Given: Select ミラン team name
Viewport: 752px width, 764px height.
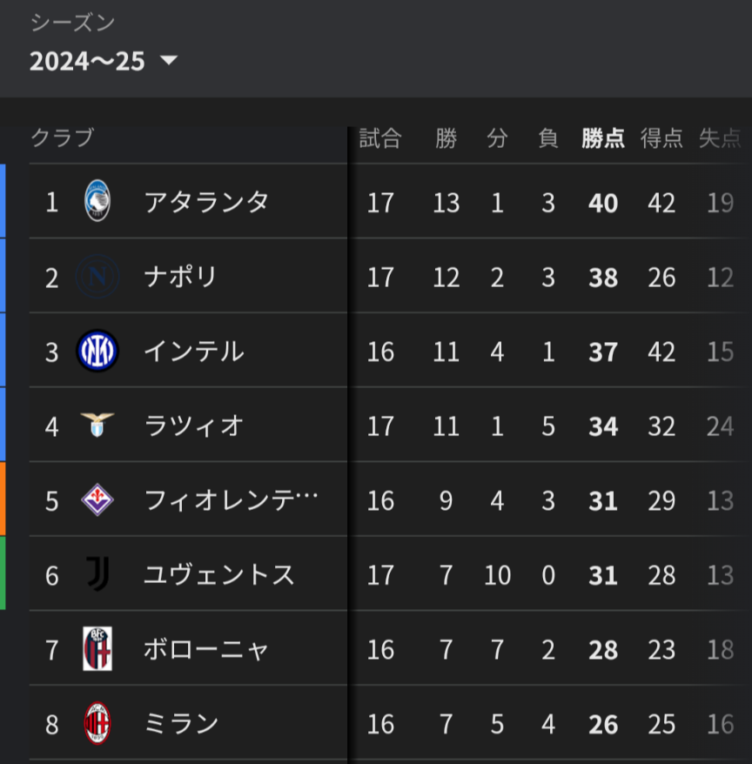Looking at the screenshot, I should tap(181, 724).
